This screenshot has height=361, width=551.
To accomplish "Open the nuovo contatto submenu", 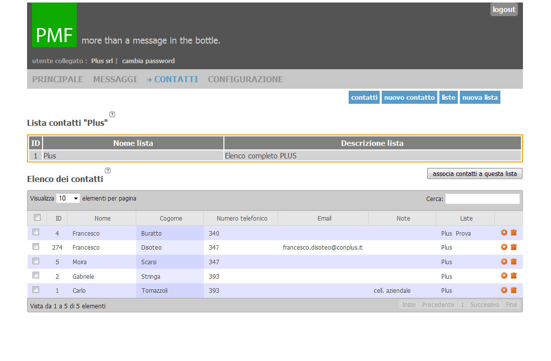I will 409,97.
